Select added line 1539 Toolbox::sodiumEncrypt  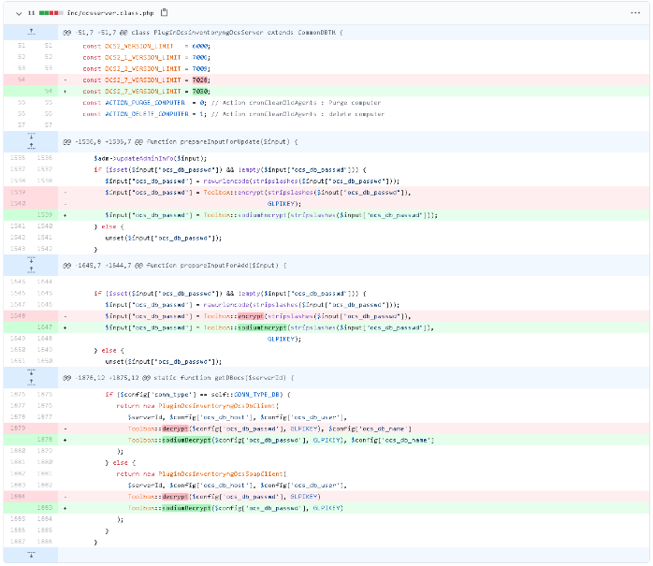pyautogui.click(x=45, y=214)
